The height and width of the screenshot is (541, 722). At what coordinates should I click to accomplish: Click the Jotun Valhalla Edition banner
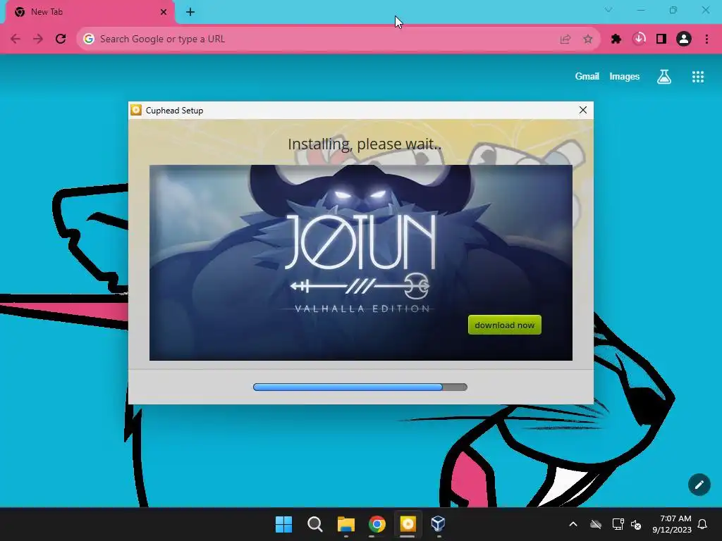coord(361,263)
